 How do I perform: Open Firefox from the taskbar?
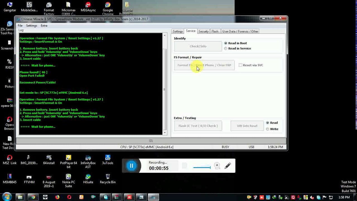pyautogui.click(x=57, y=197)
